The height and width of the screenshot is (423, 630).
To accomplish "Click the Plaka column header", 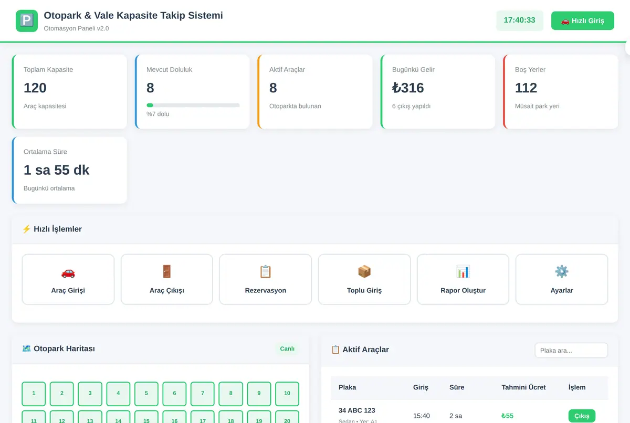I will pos(348,387).
